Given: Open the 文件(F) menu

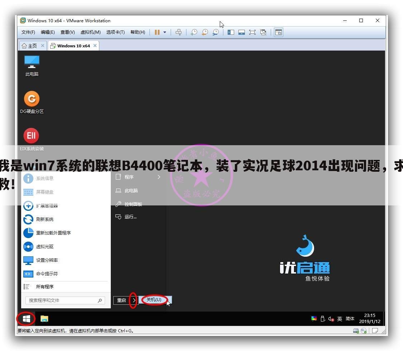Looking at the screenshot, I should click(x=28, y=32).
